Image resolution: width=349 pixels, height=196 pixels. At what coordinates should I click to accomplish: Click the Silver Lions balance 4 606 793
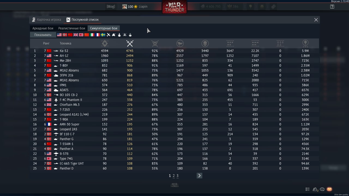click(211, 7)
